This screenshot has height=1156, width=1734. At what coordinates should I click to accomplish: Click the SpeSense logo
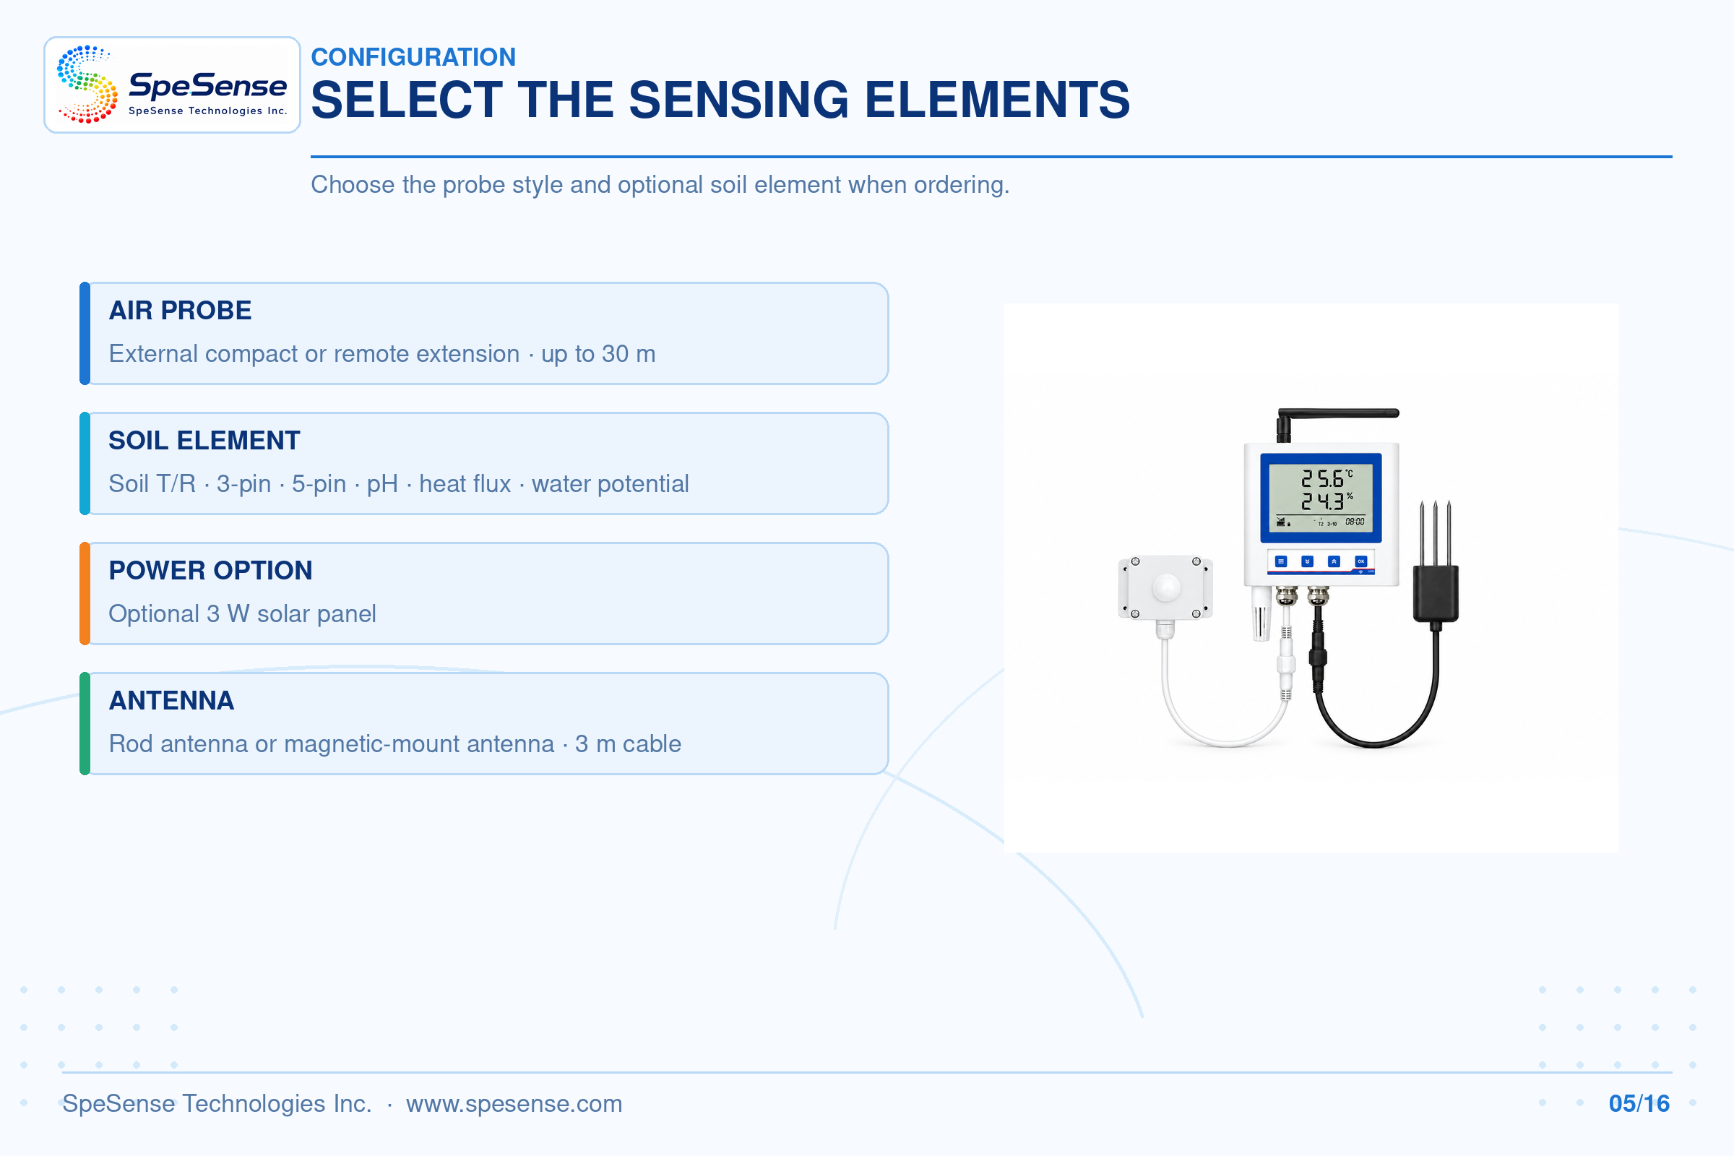(x=172, y=85)
